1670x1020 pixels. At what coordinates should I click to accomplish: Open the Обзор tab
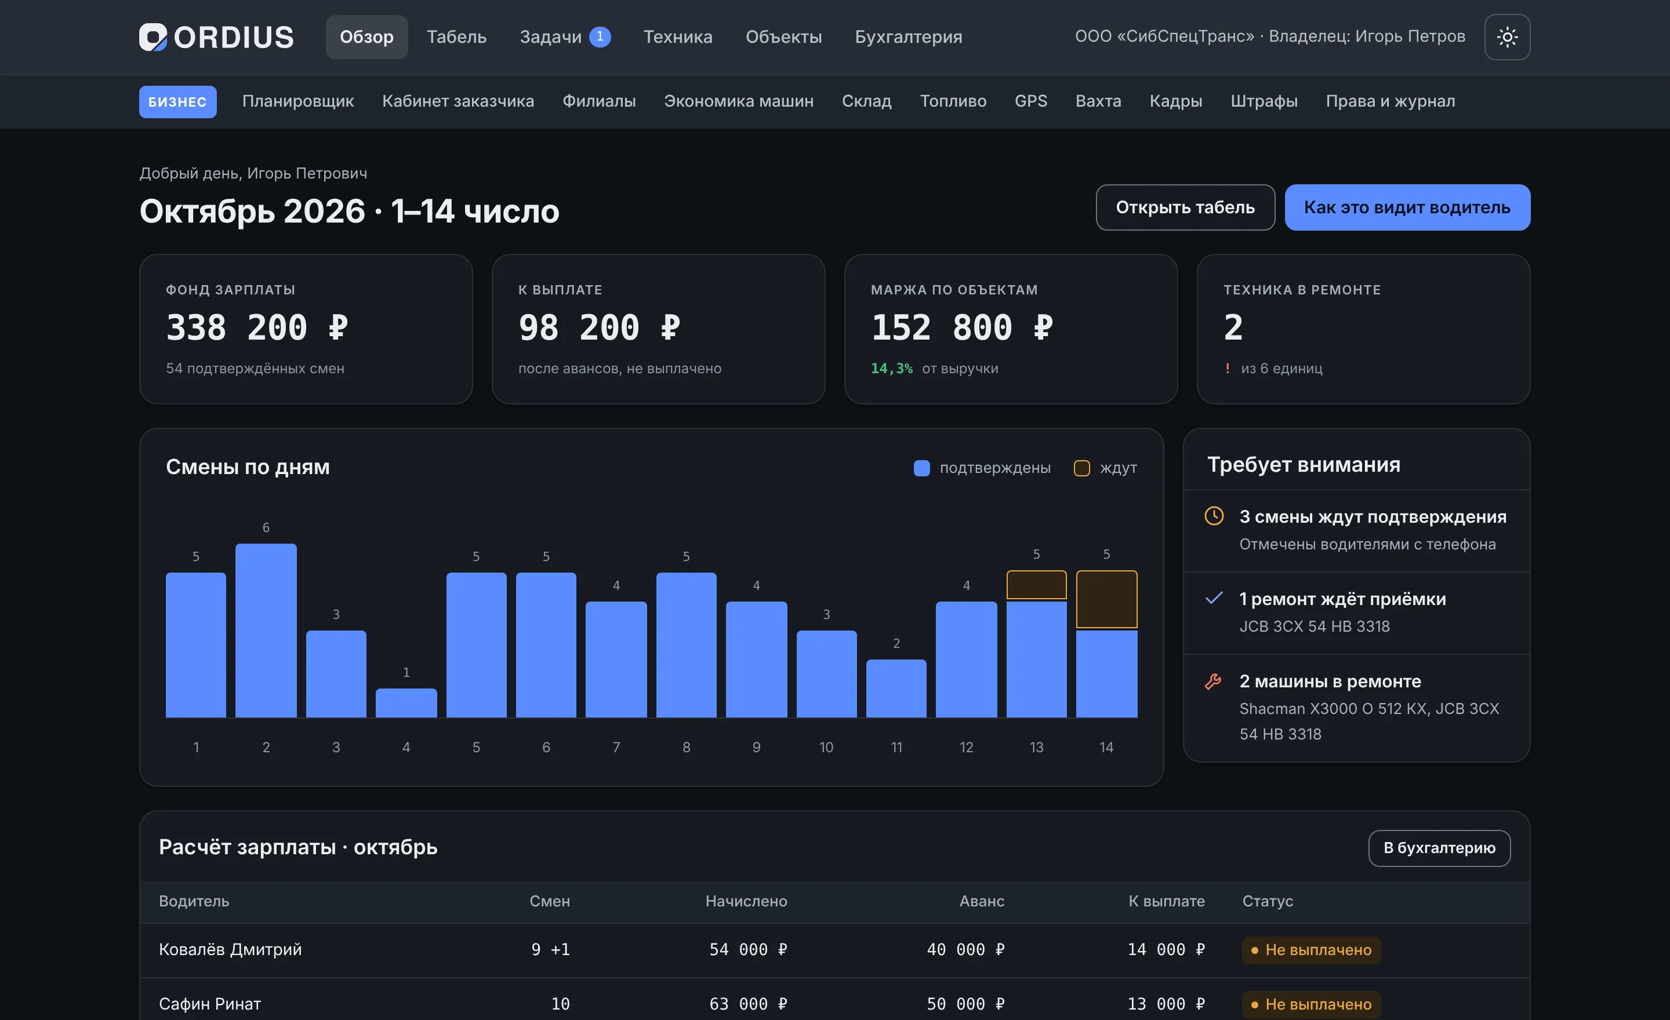coord(366,37)
